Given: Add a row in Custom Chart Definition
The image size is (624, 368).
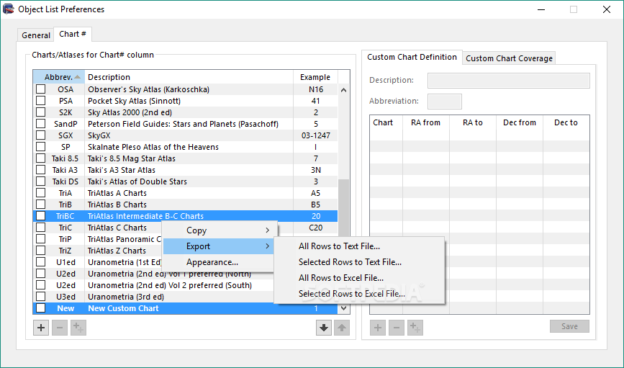Looking at the screenshot, I should click(378, 328).
